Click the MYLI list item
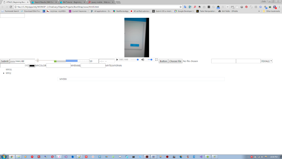This screenshot has height=159, width=282. (8, 73)
